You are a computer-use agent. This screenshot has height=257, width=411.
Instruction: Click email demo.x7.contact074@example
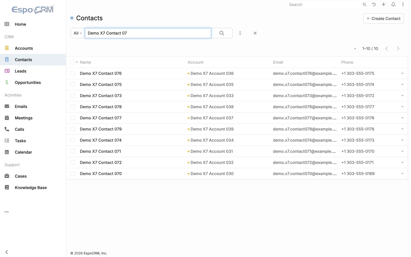tap(305, 140)
